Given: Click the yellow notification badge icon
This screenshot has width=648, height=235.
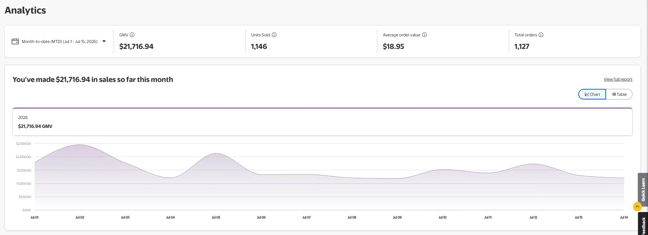Looking at the screenshot, I should 637,207.
